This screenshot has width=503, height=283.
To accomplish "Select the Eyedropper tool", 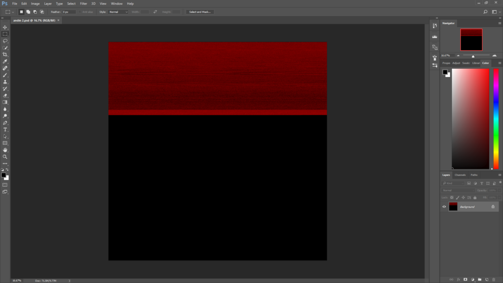I will (x=5, y=61).
